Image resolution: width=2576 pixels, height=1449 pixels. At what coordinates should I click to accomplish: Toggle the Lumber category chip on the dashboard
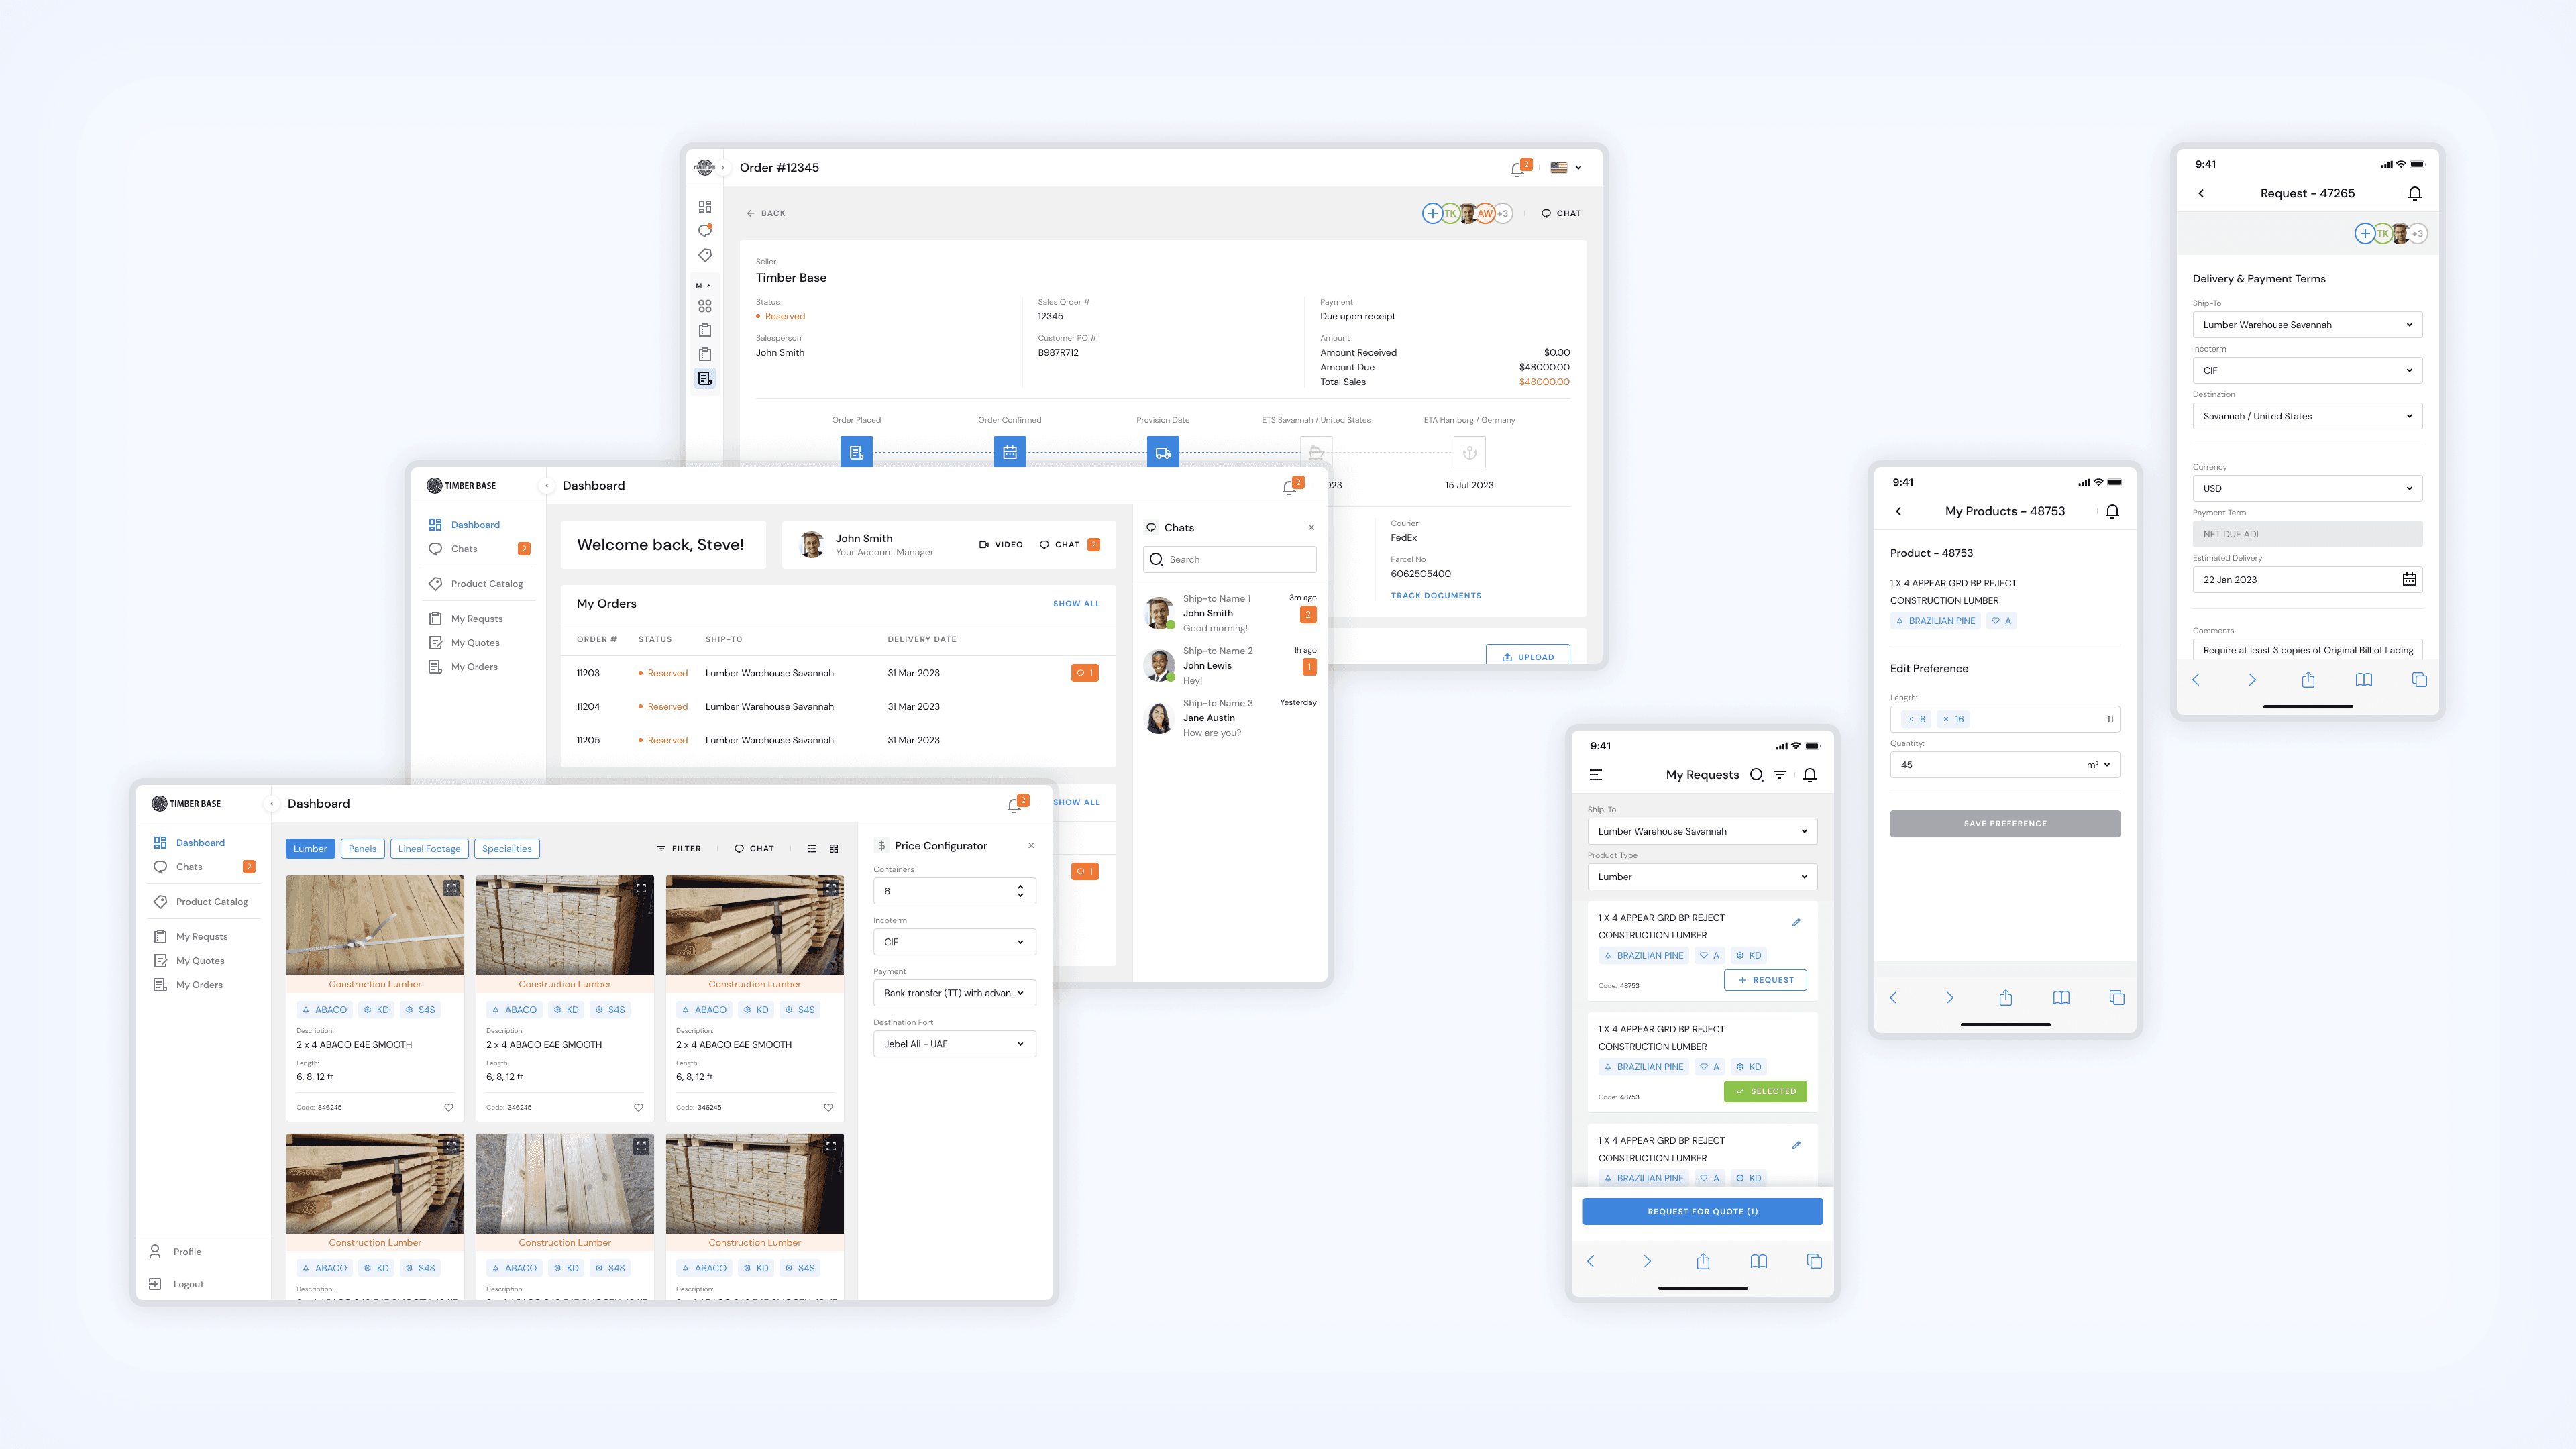click(x=310, y=848)
